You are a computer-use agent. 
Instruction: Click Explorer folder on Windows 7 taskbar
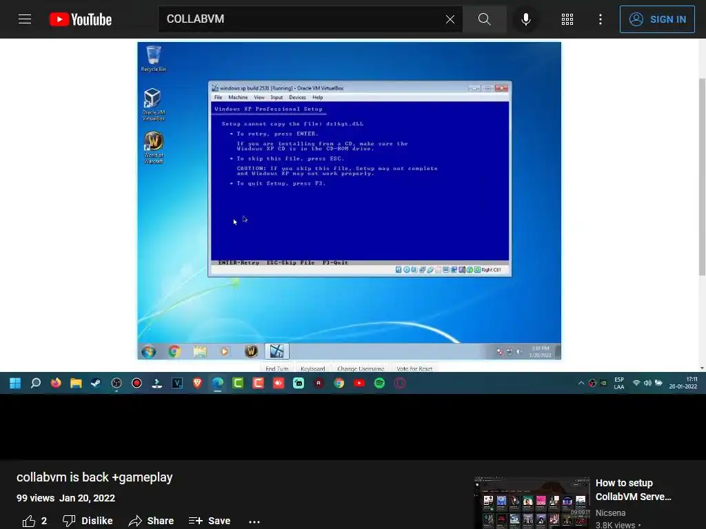pyautogui.click(x=200, y=351)
